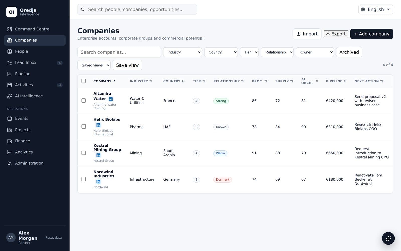Open the English language selector
Image resolution: width=401 pixels, height=251 pixels.
pyautogui.click(x=375, y=9)
